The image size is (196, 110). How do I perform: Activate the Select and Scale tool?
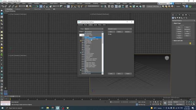47,6
